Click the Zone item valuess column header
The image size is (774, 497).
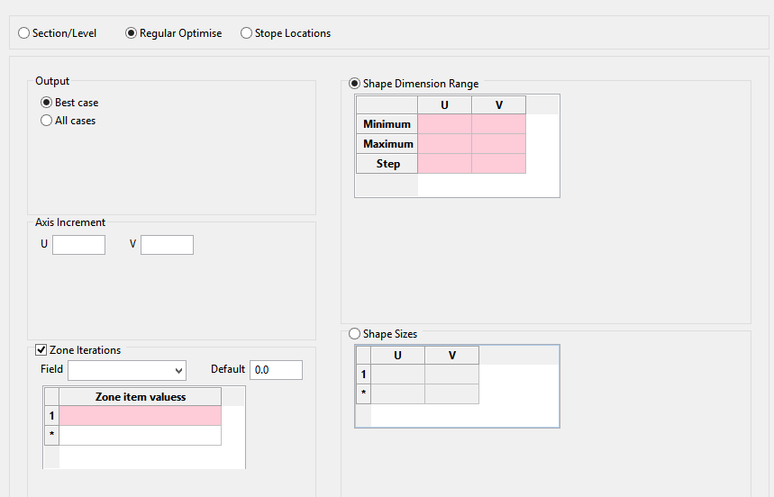(x=140, y=397)
